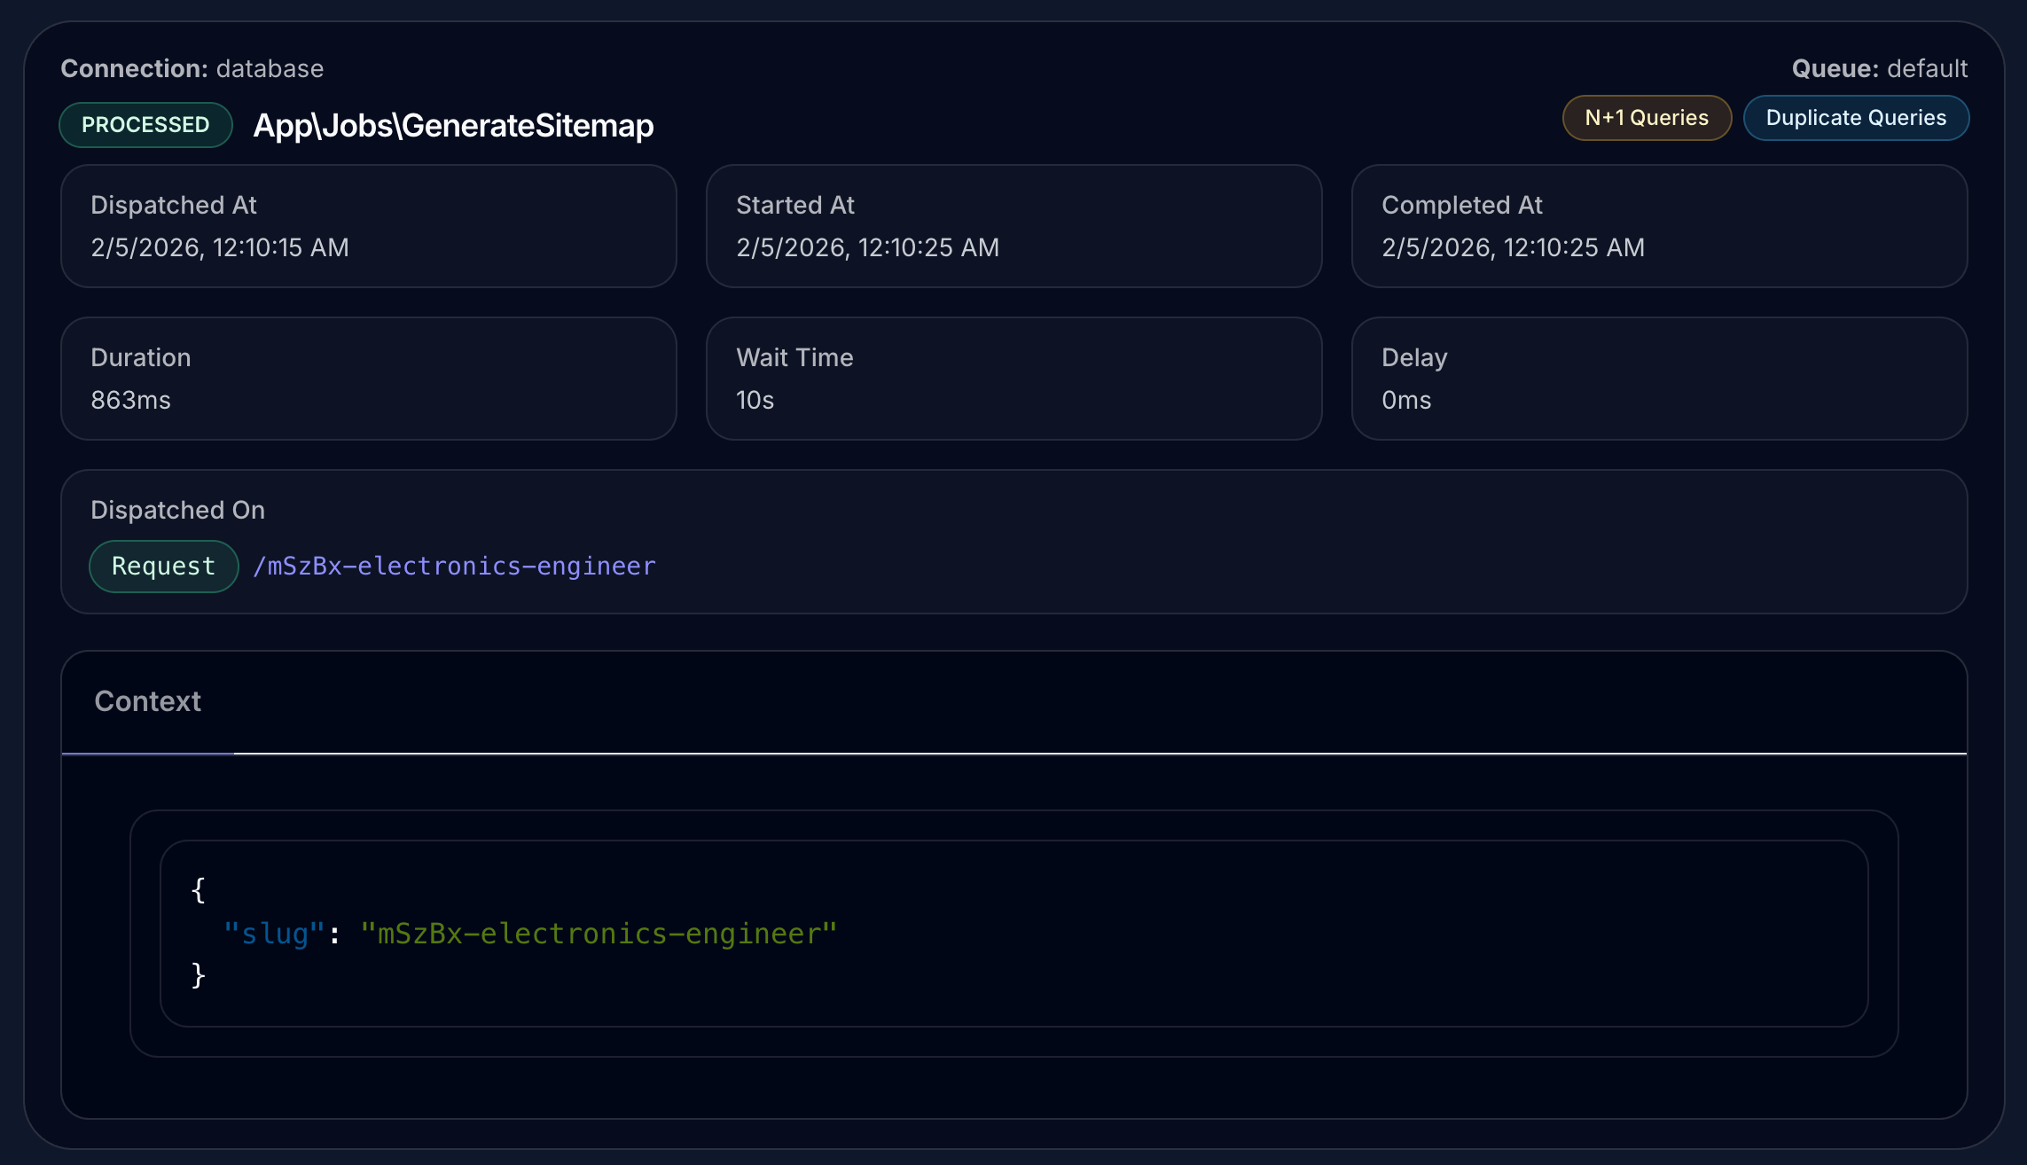Image resolution: width=2027 pixels, height=1165 pixels.
Task: Open the /mSzBx-electronics-engineer request link
Action: [x=455, y=567]
